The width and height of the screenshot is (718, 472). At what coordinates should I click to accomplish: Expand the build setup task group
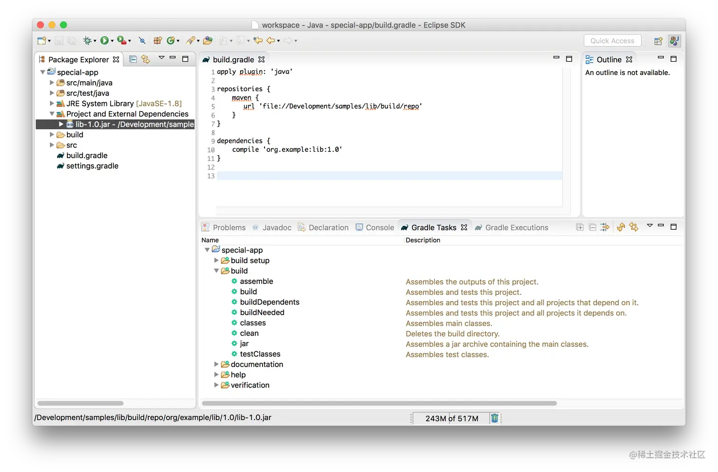(x=217, y=260)
